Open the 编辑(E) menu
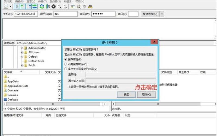Viewport: 217px width, 136px height. coord(19,1)
